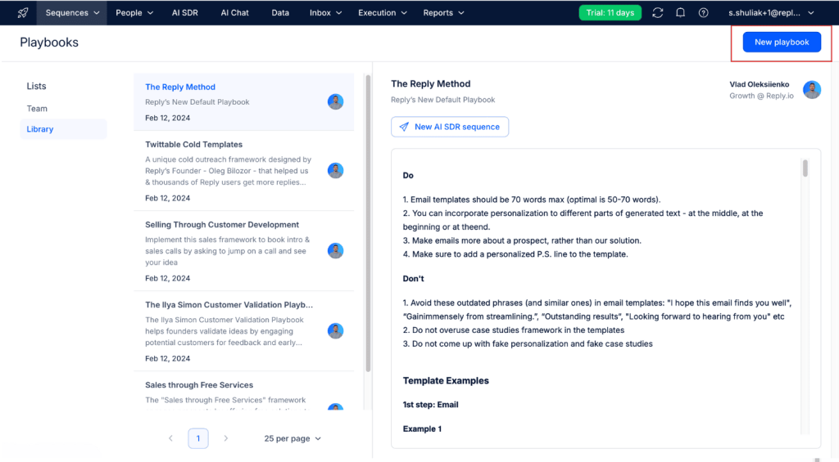Click New AI SDR sequence button
Screen dimensions: 839x462
click(450, 127)
